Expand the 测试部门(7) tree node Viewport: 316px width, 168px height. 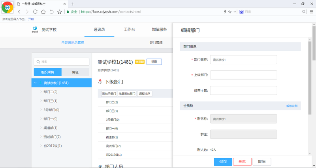(x=41, y=137)
